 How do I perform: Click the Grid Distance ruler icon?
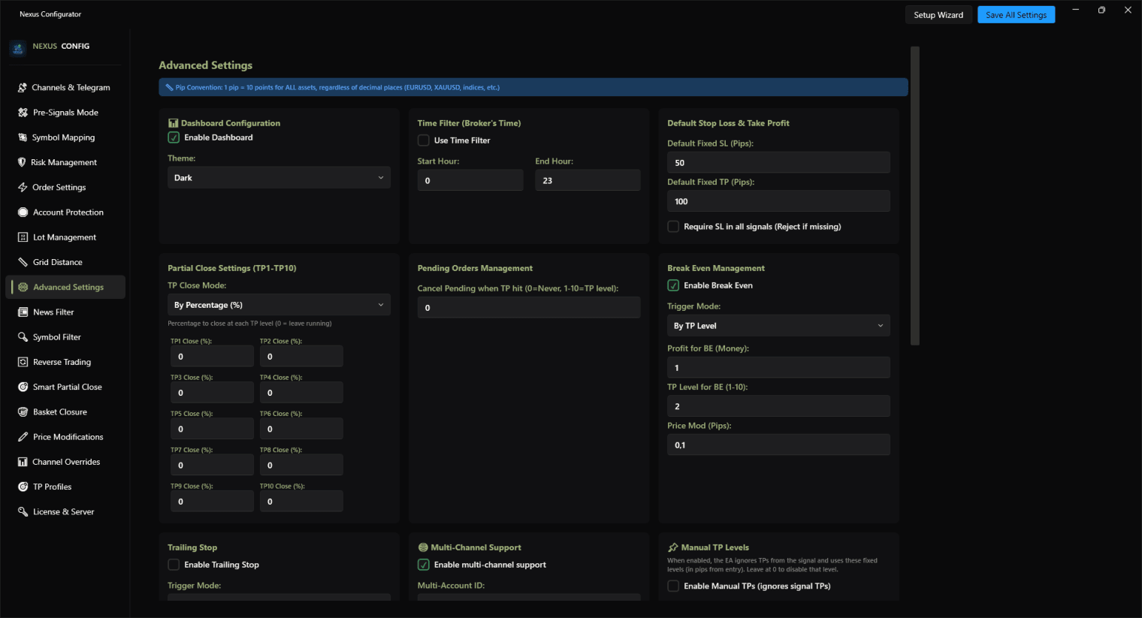coord(23,262)
